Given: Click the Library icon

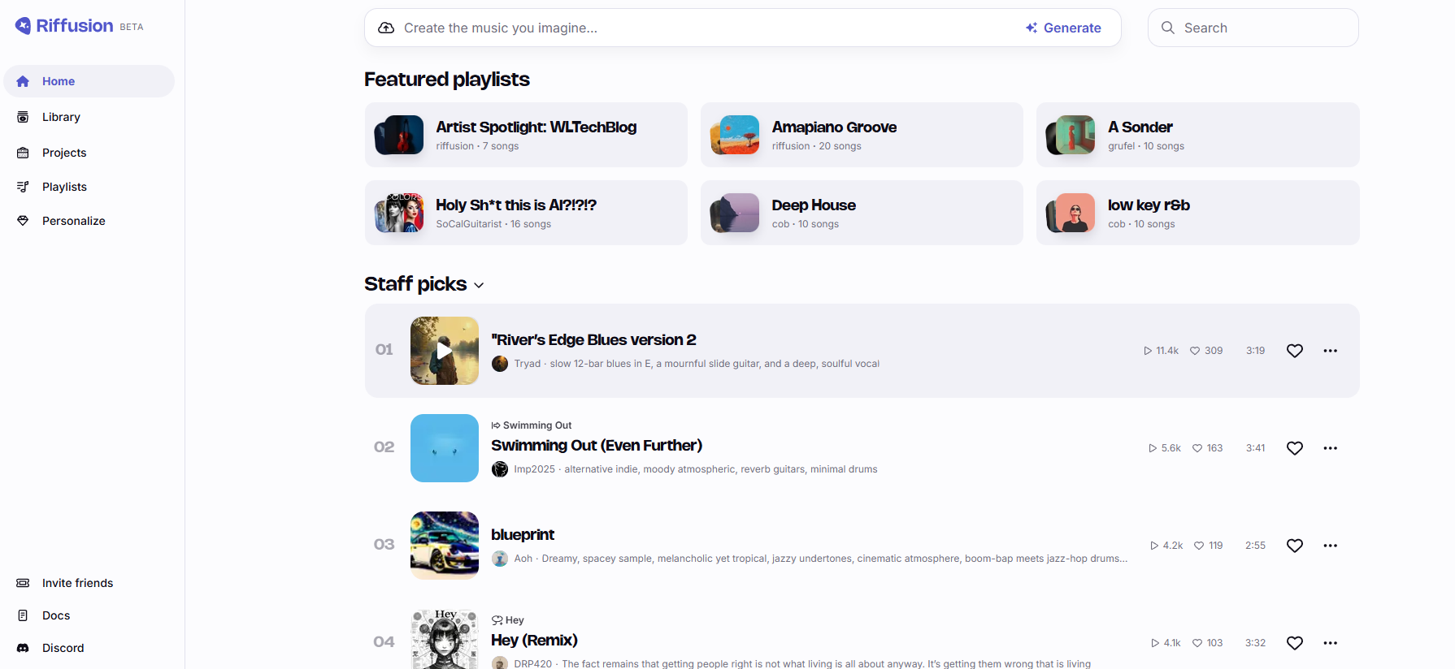Looking at the screenshot, I should (23, 117).
